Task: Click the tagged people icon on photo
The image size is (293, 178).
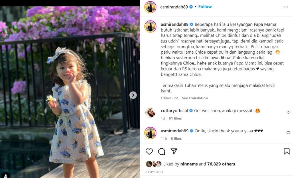Action: pyautogui.click(x=5, y=174)
